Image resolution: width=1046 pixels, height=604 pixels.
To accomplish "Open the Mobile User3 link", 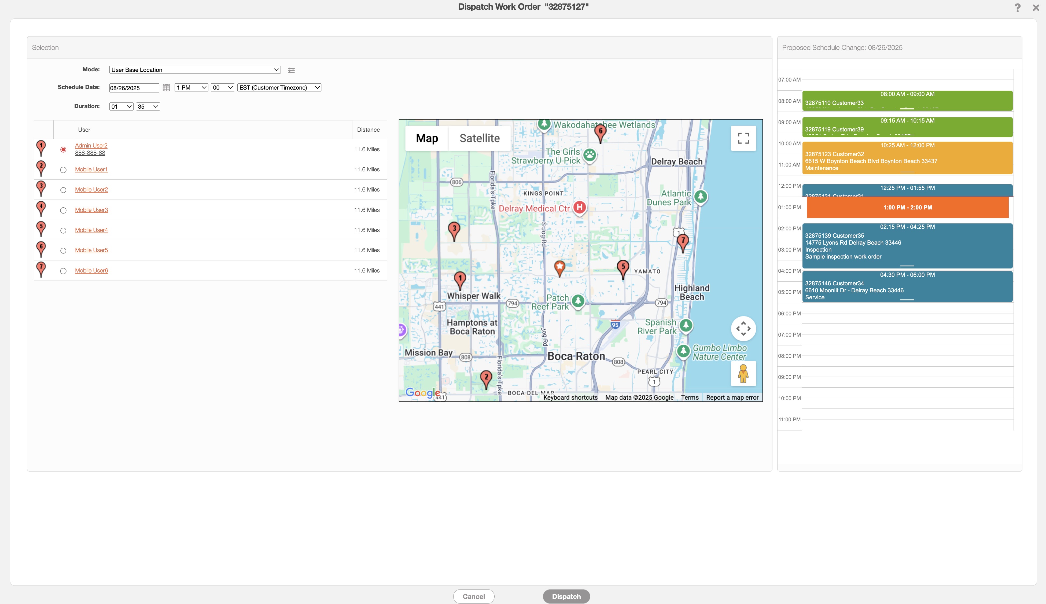I will (x=91, y=210).
